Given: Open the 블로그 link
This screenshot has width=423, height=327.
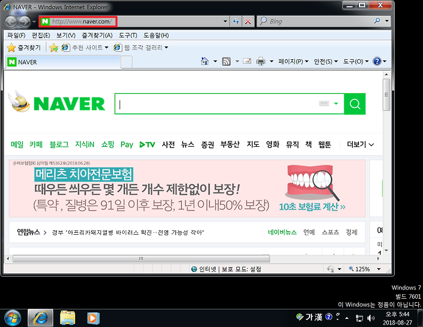Looking at the screenshot, I should [59, 144].
